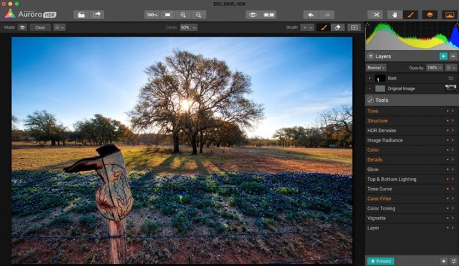
Task: Select the crop transform tool icon
Action: pyautogui.click(x=375, y=15)
